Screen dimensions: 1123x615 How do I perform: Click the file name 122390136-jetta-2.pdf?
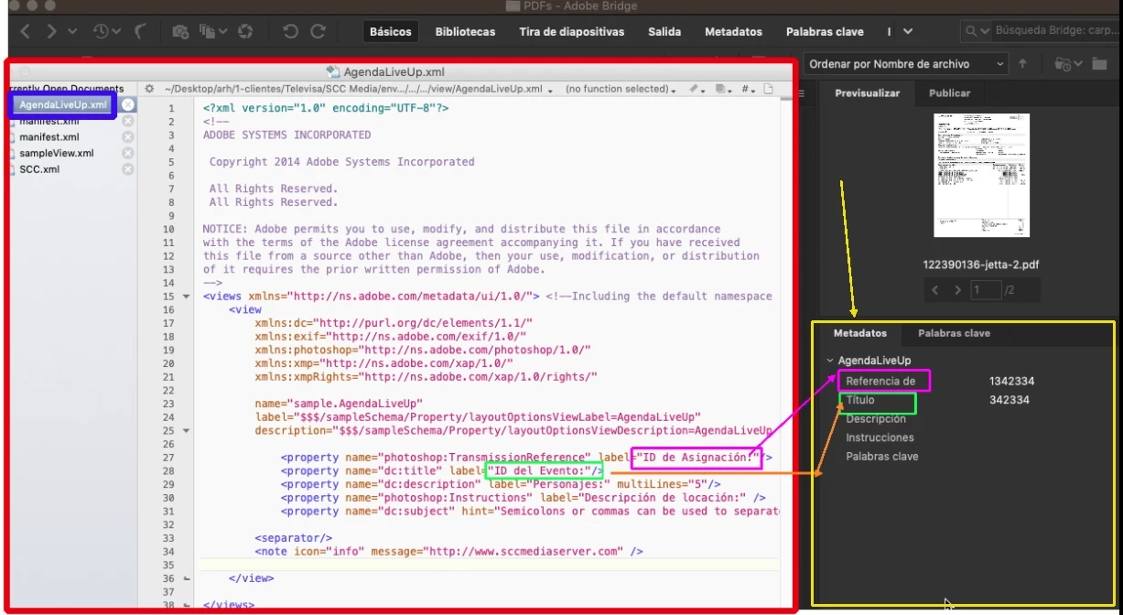pos(981,264)
